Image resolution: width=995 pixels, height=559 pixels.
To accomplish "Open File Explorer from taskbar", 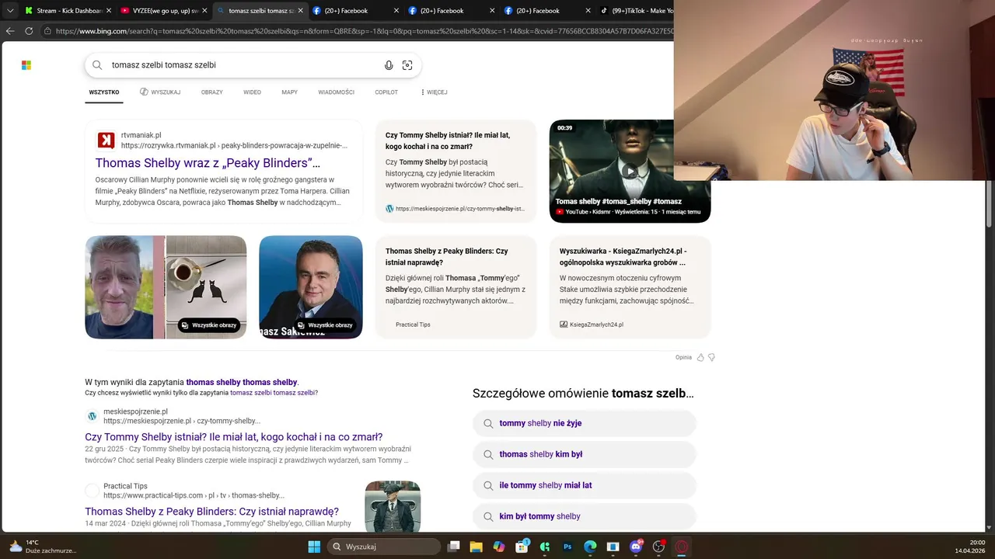I will pyautogui.click(x=477, y=547).
